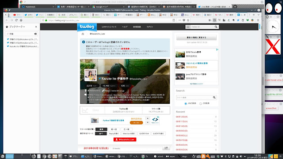Click the ログイン menu item
Viewport: 283px width, 159px height.
click(x=150, y=27)
